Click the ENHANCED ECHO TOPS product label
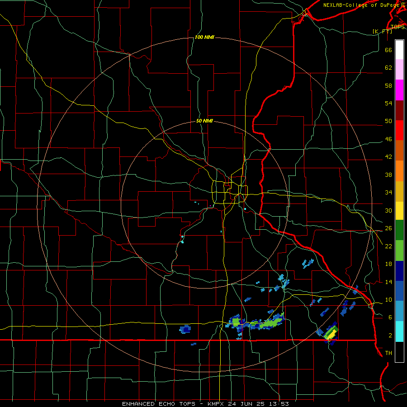Viewport: 407px width, 407px height. [159, 404]
